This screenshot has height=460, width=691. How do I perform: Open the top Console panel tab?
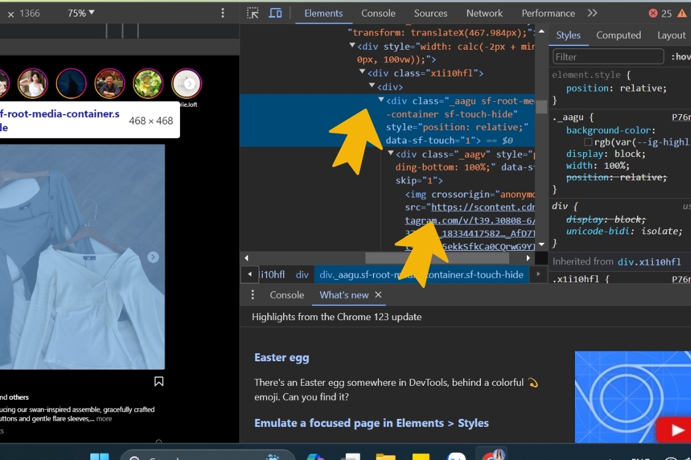[378, 13]
